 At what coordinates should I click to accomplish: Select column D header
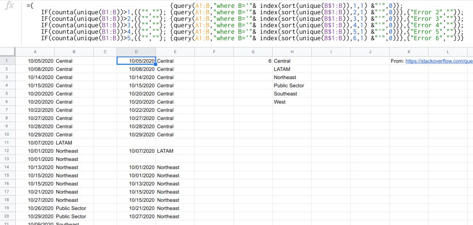pos(136,52)
